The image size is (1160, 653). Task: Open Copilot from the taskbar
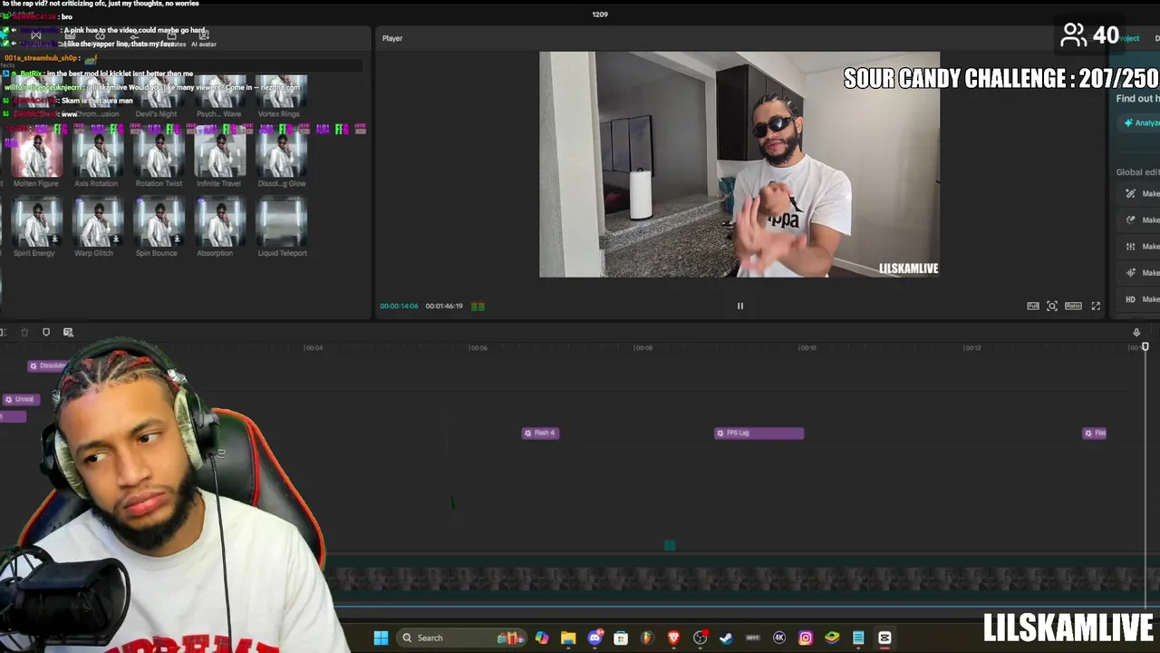click(x=542, y=638)
